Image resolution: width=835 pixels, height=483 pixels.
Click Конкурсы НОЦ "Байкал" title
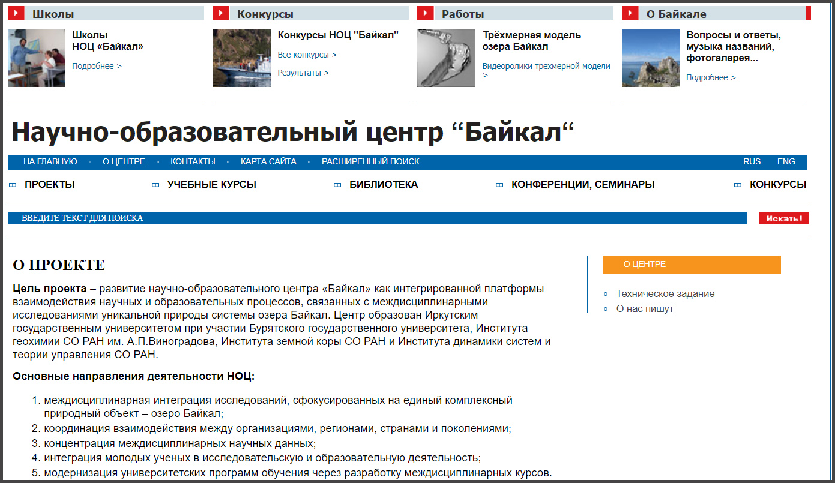click(338, 35)
